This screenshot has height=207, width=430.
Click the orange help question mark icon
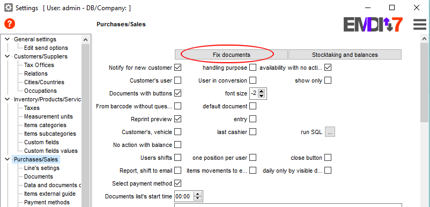point(10,24)
